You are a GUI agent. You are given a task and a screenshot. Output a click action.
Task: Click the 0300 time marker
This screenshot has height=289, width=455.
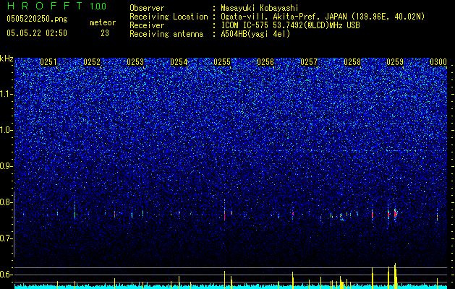438,62
